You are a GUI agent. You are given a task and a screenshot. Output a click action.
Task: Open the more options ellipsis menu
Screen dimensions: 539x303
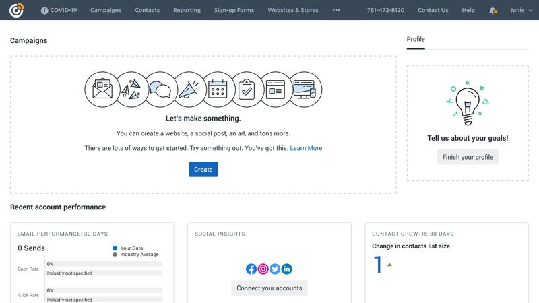pyautogui.click(x=336, y=10)
